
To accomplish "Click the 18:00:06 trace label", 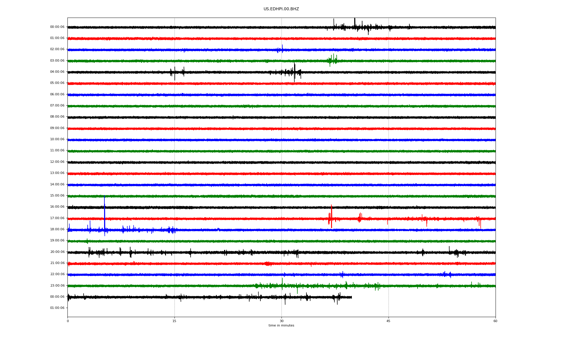I will (x=57, y=229).
